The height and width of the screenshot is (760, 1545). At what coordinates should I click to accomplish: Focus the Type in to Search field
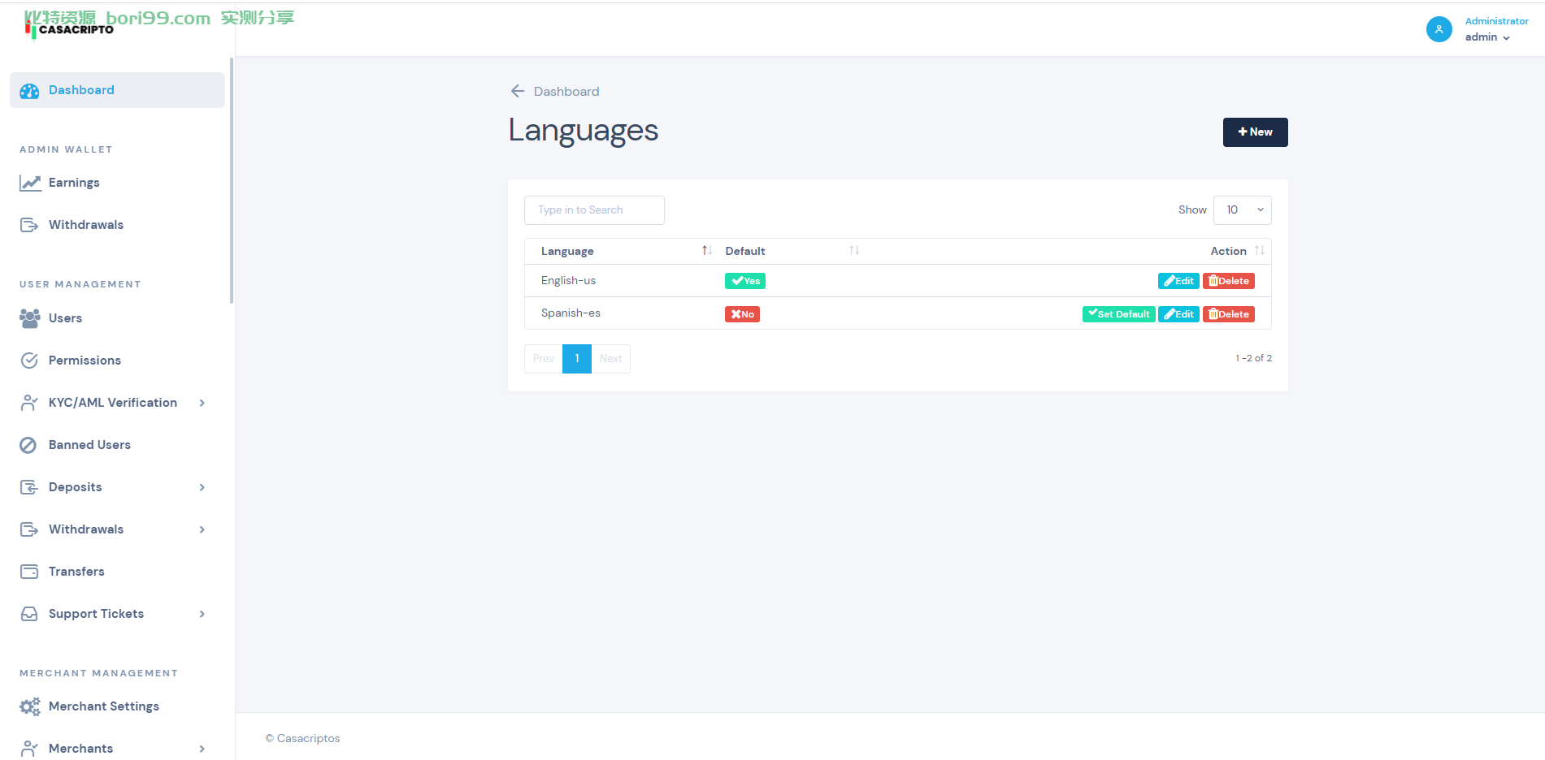click(594, 210)
